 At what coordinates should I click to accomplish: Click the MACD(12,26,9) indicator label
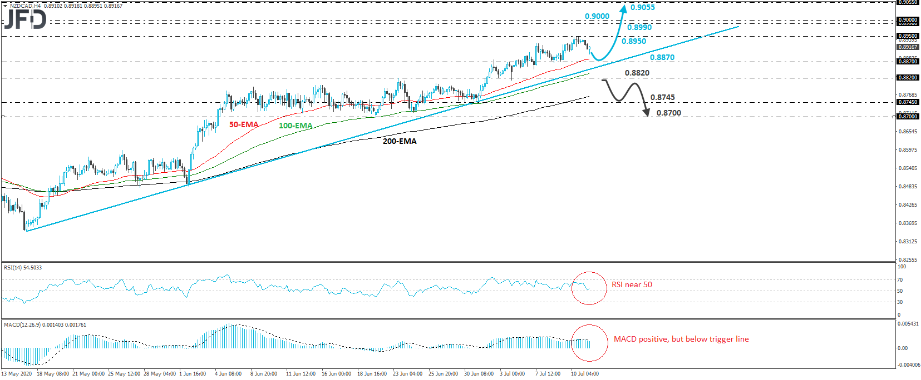click(x=45, y=325)
